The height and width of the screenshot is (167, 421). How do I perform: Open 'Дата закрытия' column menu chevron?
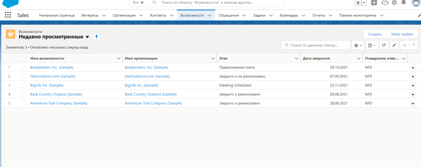pyautogui.click(x=359, y=58)
